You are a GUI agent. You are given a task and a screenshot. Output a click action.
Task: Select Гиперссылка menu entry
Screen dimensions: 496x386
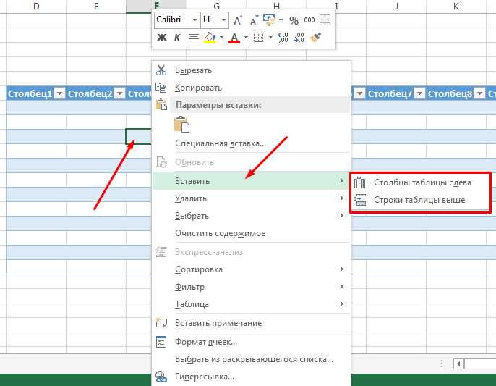[x=252, y=377]
